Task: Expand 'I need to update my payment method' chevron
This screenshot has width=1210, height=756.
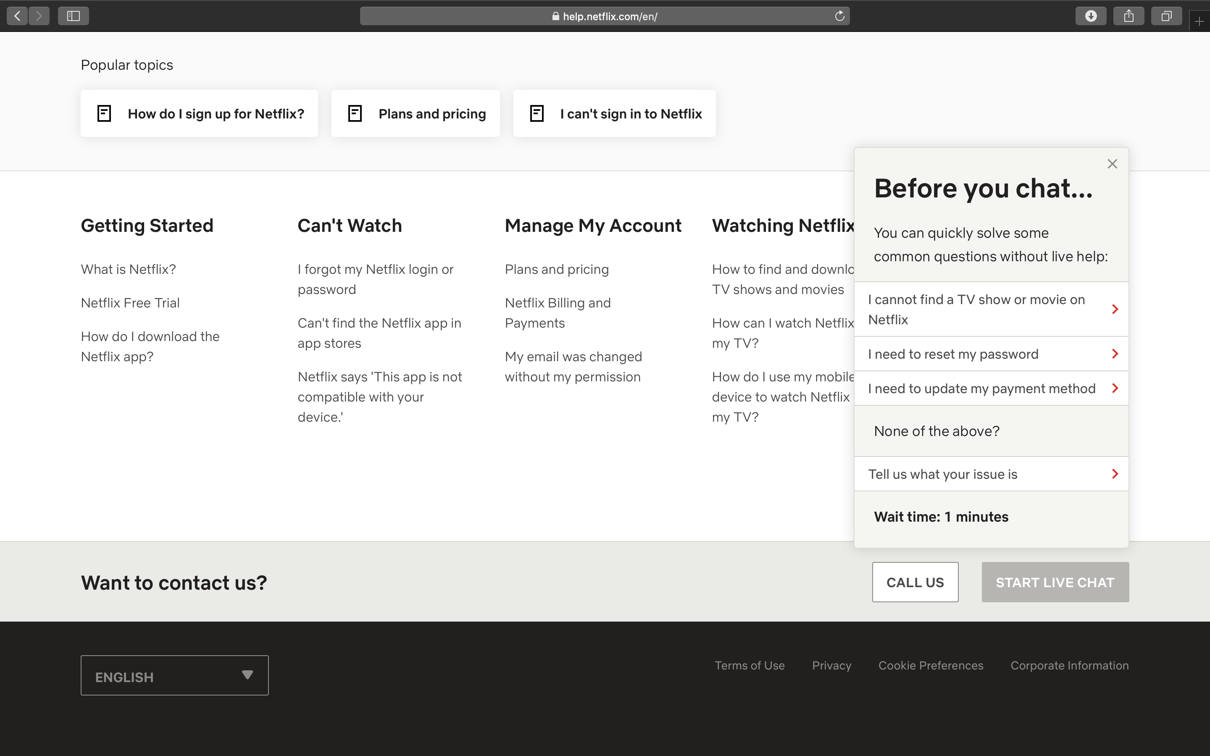Action: tap(1115, 388)
